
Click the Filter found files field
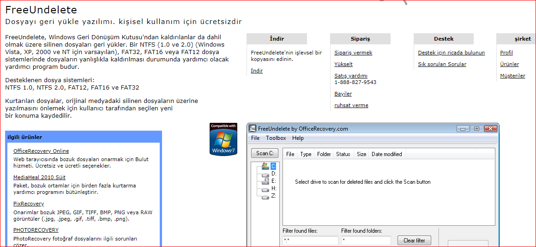tap(310, 241)
